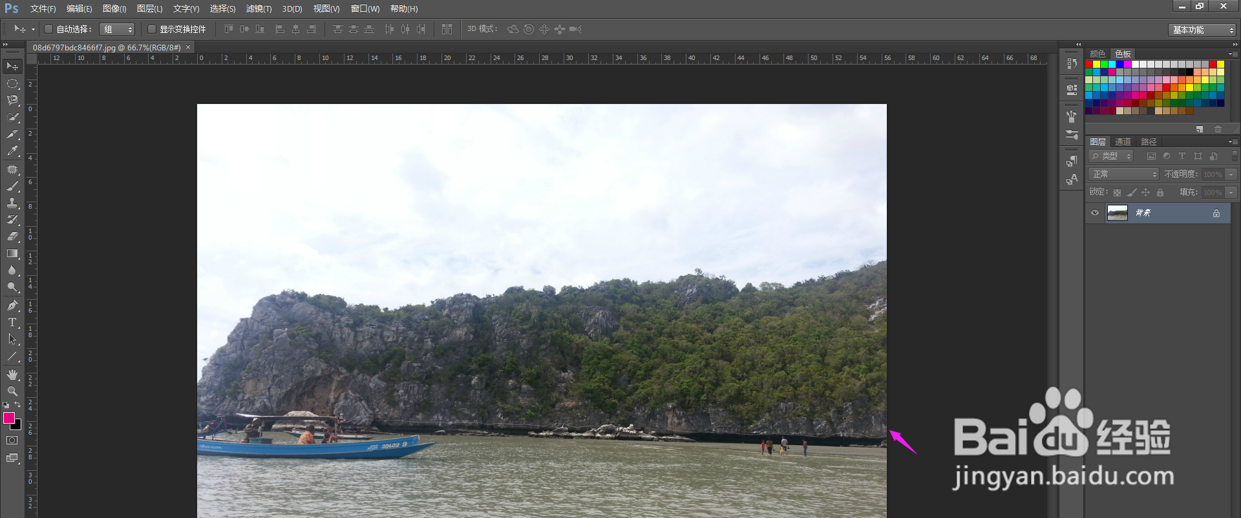Image resolution: width=1241 pixels, height=518 pixels.
Task: Toggle Quick Mask mode icon
Action: 12,440
